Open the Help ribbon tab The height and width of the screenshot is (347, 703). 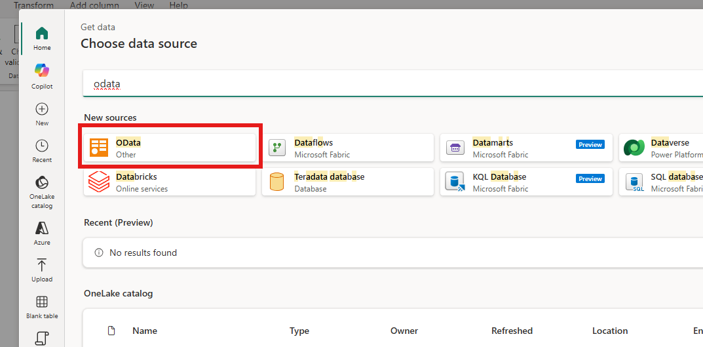tap(178, 5)
